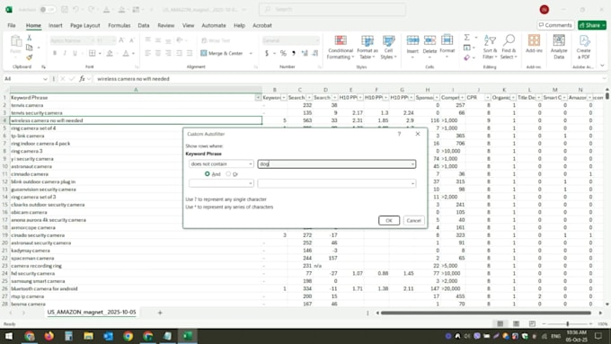Click the horizontal scrollbar
Viewport: 611px width, 344px height.
coord(485,313)
